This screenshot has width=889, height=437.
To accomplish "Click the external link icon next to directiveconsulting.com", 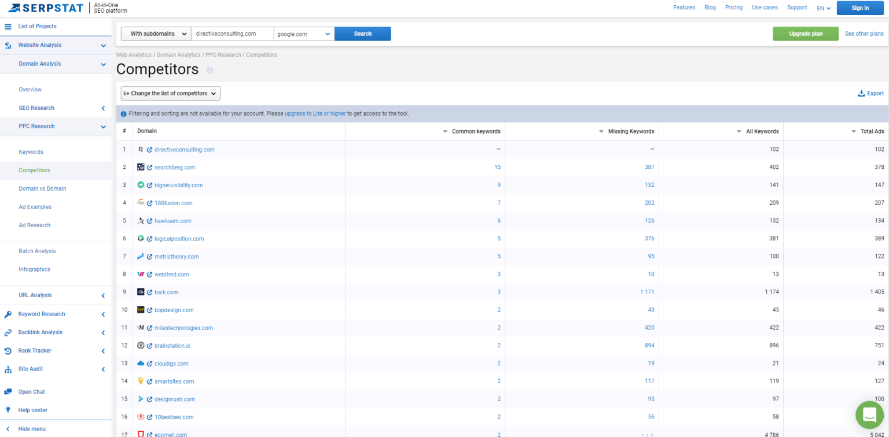I will [x=148, y=149].
